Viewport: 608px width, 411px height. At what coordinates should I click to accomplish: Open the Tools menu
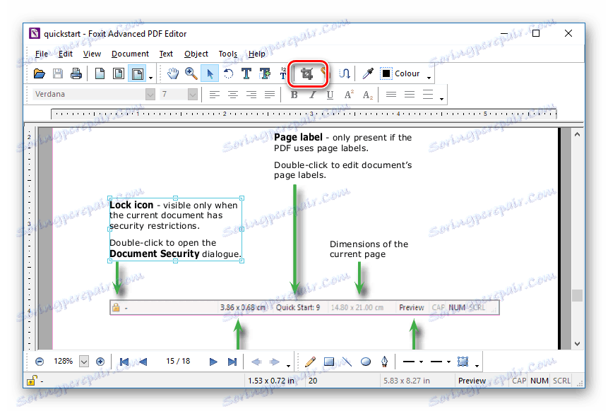[x=227, y=54]
